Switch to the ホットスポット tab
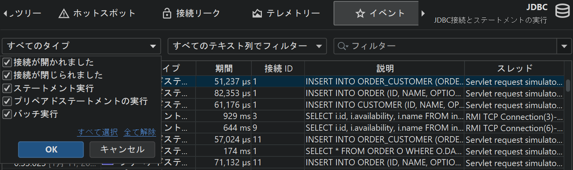Screen dimensions: 573x170 coord(97,14)
